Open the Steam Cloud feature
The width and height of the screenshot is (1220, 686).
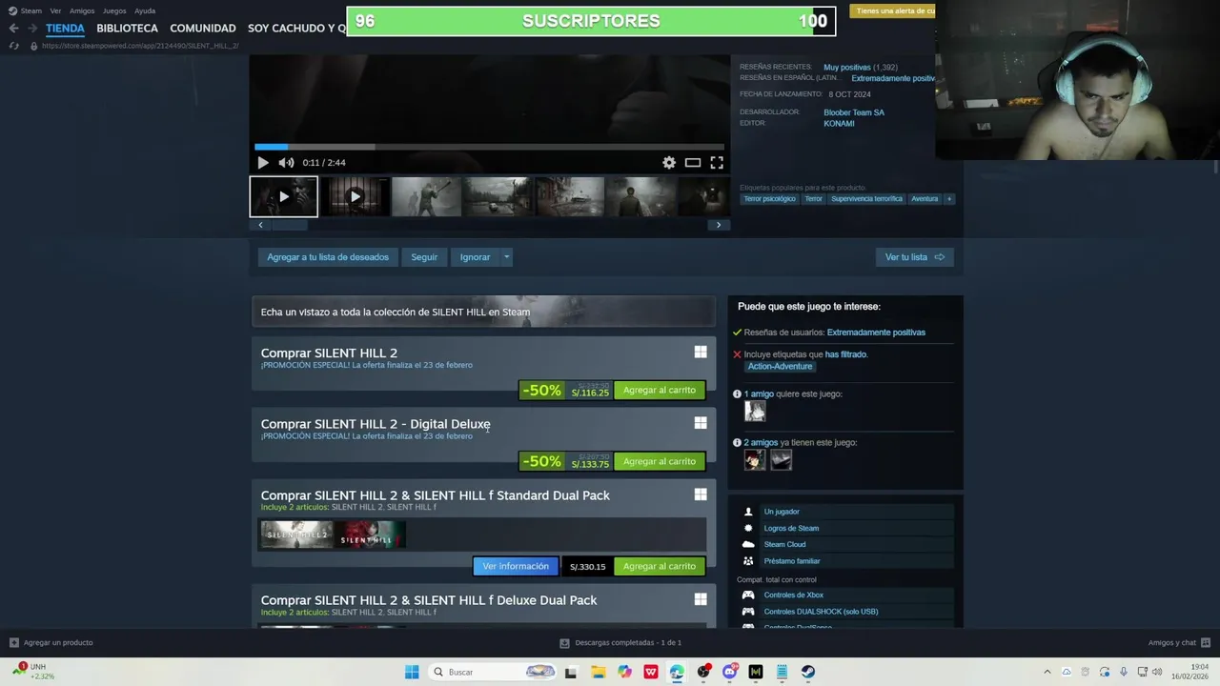tap(846, 544)
